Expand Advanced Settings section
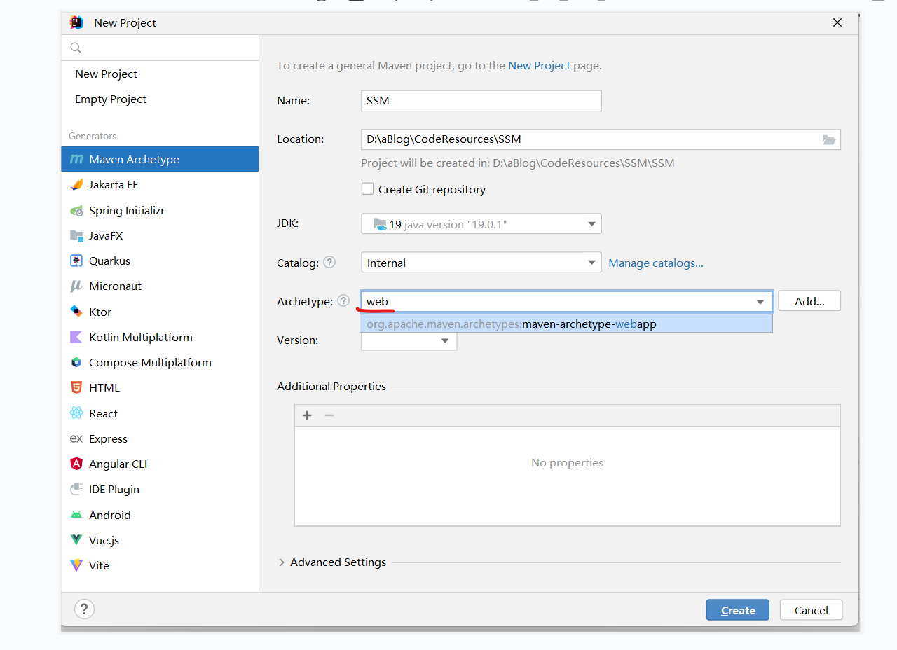Screen dimensions: 897x650 pyautogui.click(x=282, y=562)
